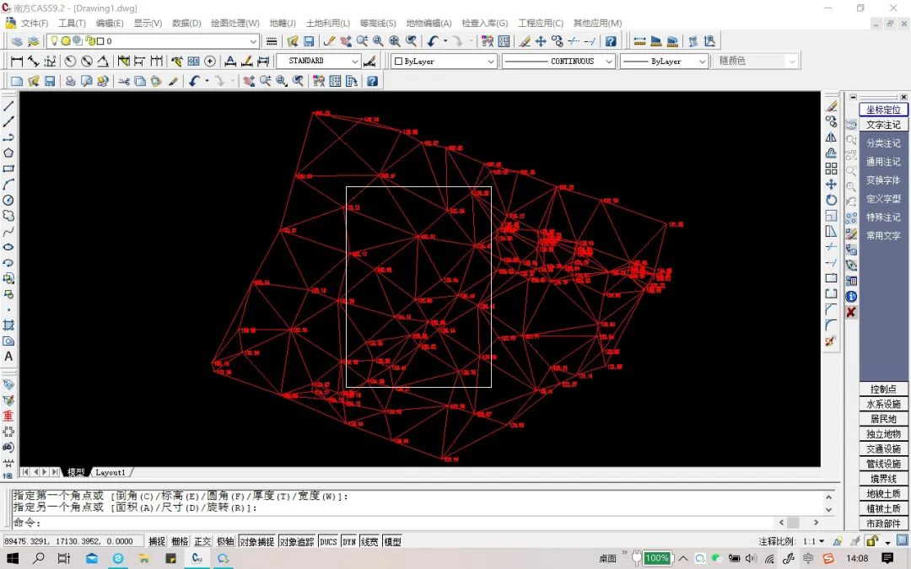Viewport: 911px width, 569px height.
Task: Select the multiline Text 'A' tool
Action: click(x=8, y=357)
